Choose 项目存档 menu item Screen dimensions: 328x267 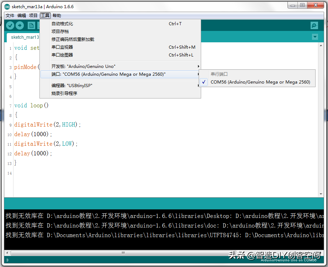(x=120, y=31)
